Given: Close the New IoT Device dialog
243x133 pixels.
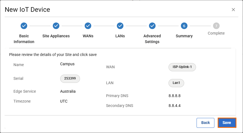Looking at the screenshot, I should 233,10.
